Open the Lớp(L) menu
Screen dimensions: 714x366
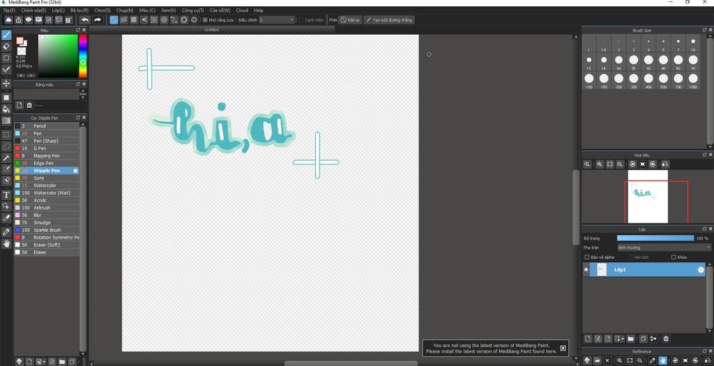tap(59, 10)
